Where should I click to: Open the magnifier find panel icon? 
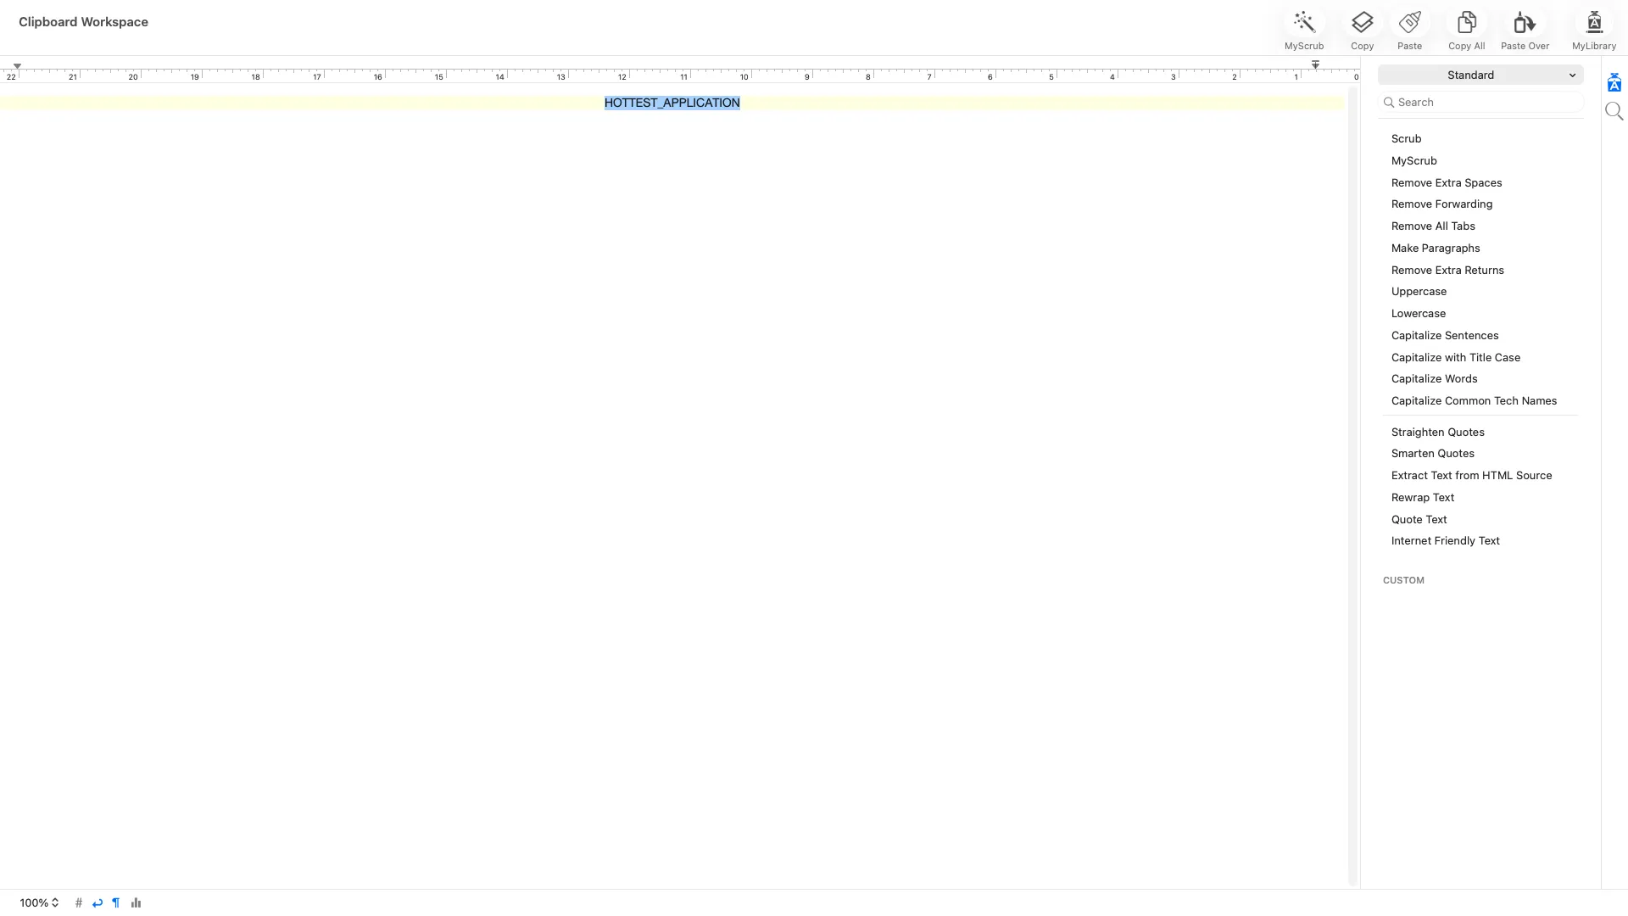(x=1614, y=111)
